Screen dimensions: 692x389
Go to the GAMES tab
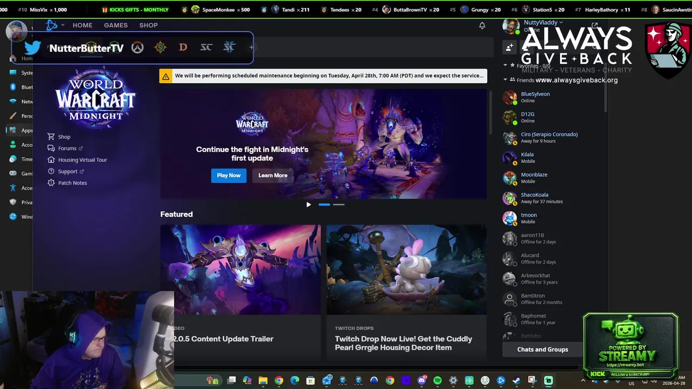(x=116, y=25)
